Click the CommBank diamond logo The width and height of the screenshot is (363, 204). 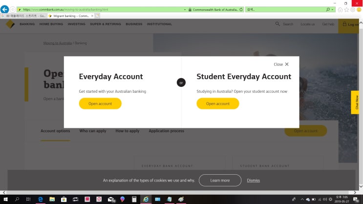pyautogui.click(x=10, y=24)
